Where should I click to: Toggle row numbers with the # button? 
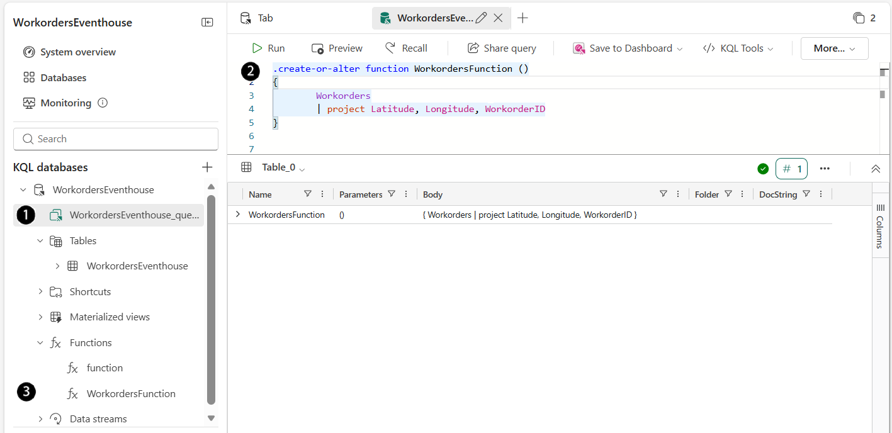click(x=791, y=169)
